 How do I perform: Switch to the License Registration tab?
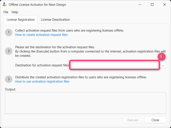[21, 20]
